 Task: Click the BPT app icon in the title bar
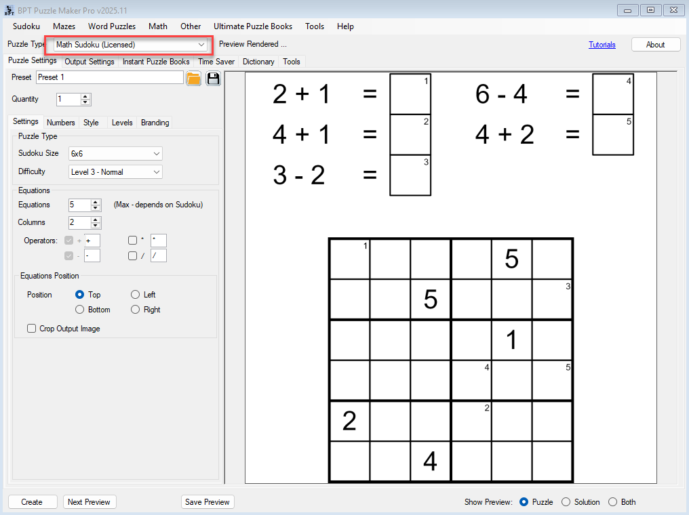(9, 9)
